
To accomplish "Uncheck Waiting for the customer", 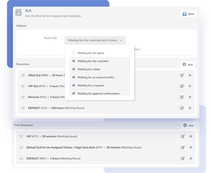I will (73, 61).
